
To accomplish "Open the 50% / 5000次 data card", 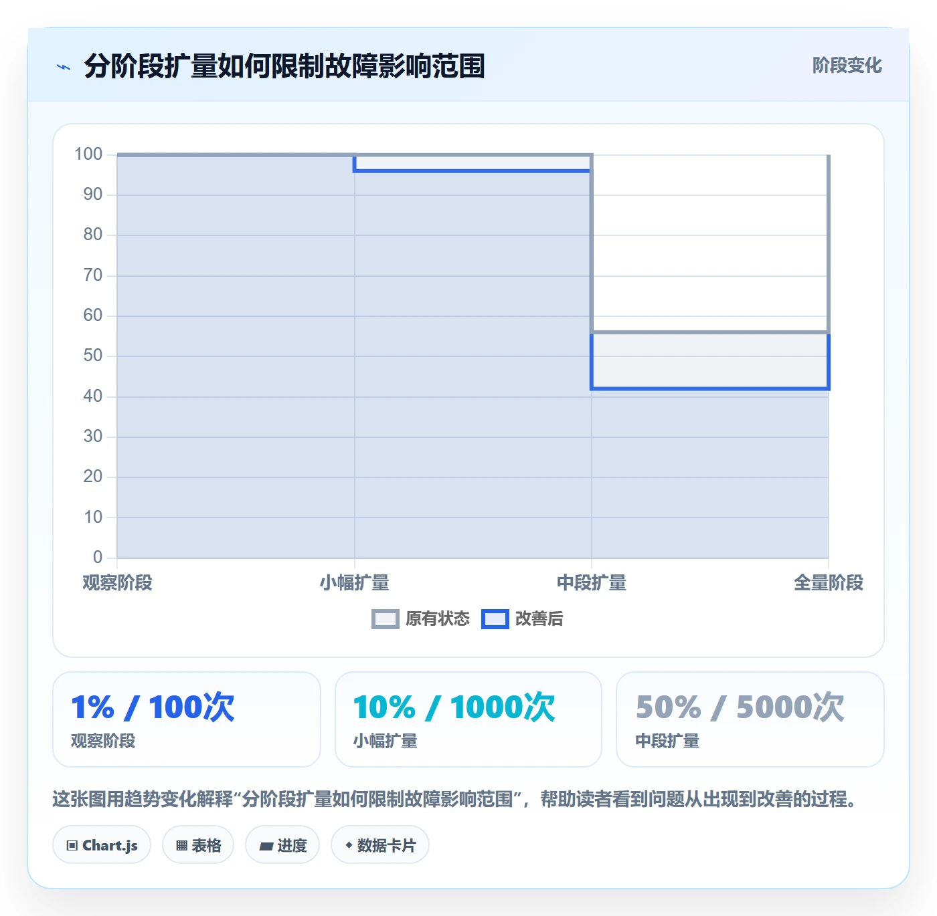I will tap(750, 719).
